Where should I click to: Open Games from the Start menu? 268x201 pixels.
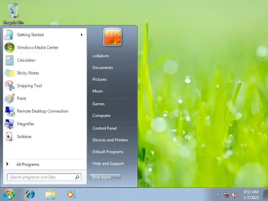click(98, 104)
